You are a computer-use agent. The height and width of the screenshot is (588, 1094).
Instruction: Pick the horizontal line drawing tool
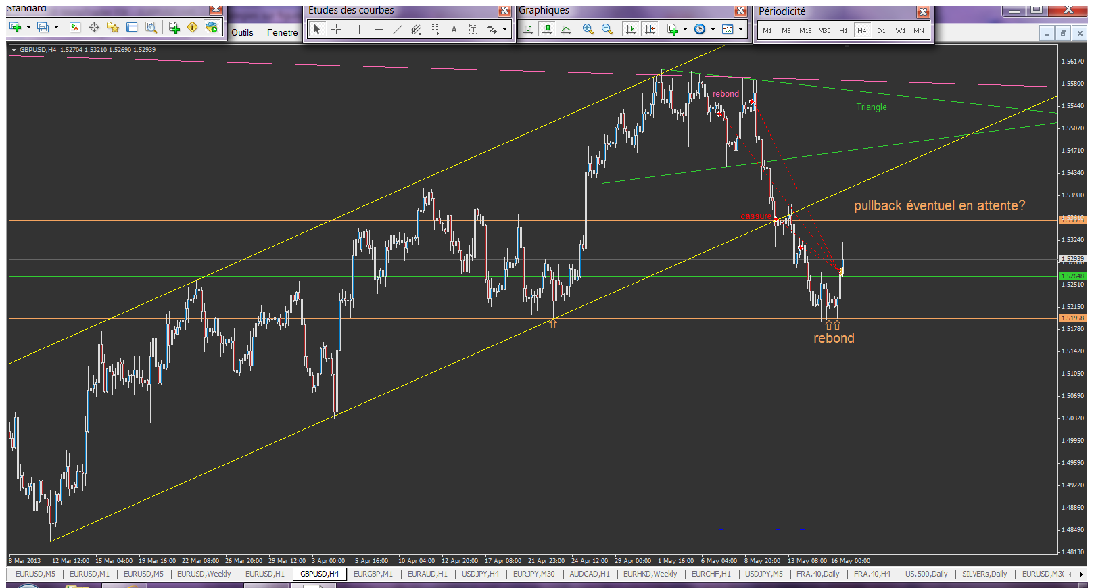(x=378, y=29)
